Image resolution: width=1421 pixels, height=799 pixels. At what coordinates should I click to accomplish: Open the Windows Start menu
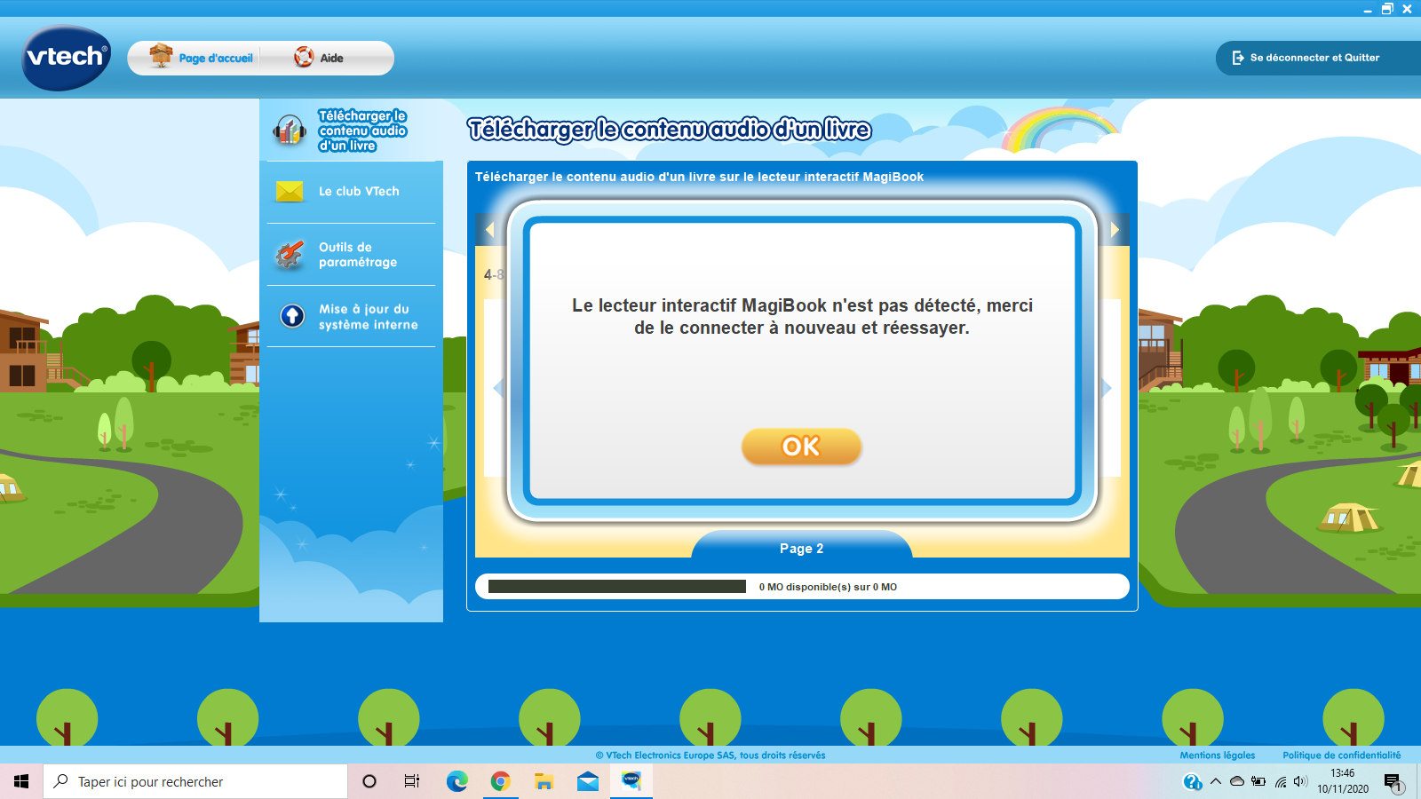click(x=21, y=781)
